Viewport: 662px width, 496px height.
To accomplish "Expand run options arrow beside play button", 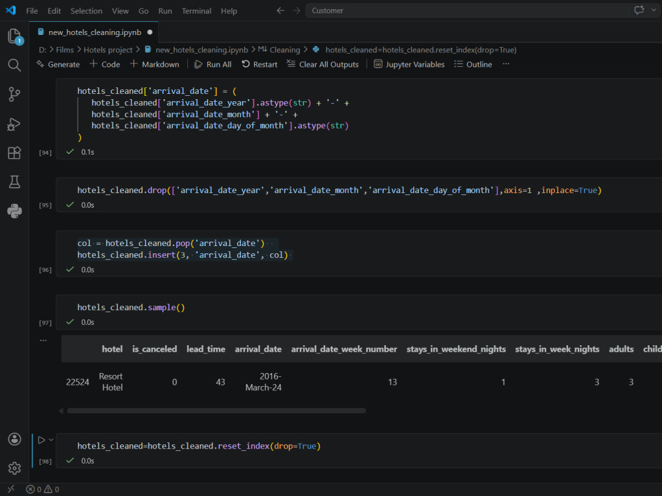I will point(51,440).
